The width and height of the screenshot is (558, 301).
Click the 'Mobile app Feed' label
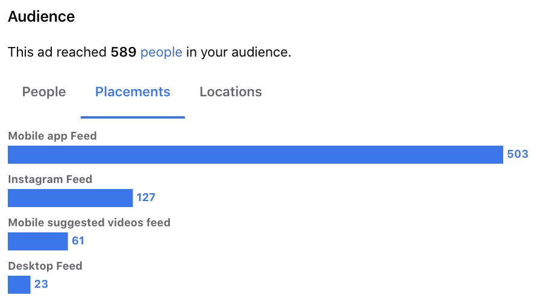(x=52, y=136)
